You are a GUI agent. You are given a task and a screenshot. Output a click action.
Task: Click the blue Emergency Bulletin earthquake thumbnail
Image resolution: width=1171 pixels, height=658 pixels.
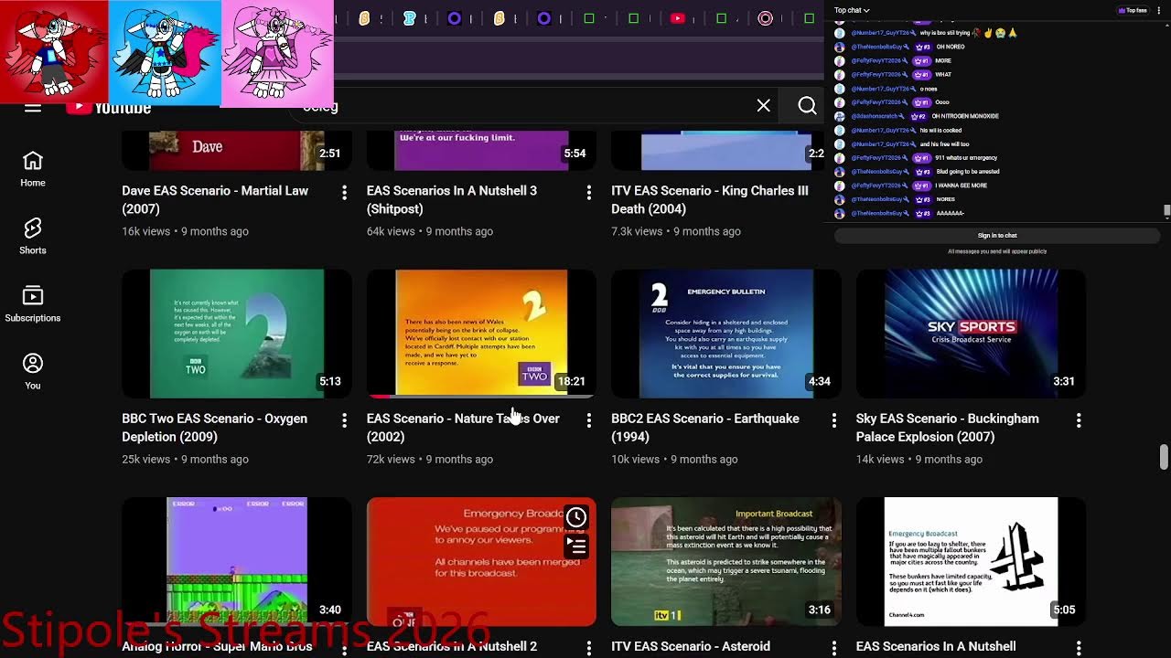(x=726, y=334)
